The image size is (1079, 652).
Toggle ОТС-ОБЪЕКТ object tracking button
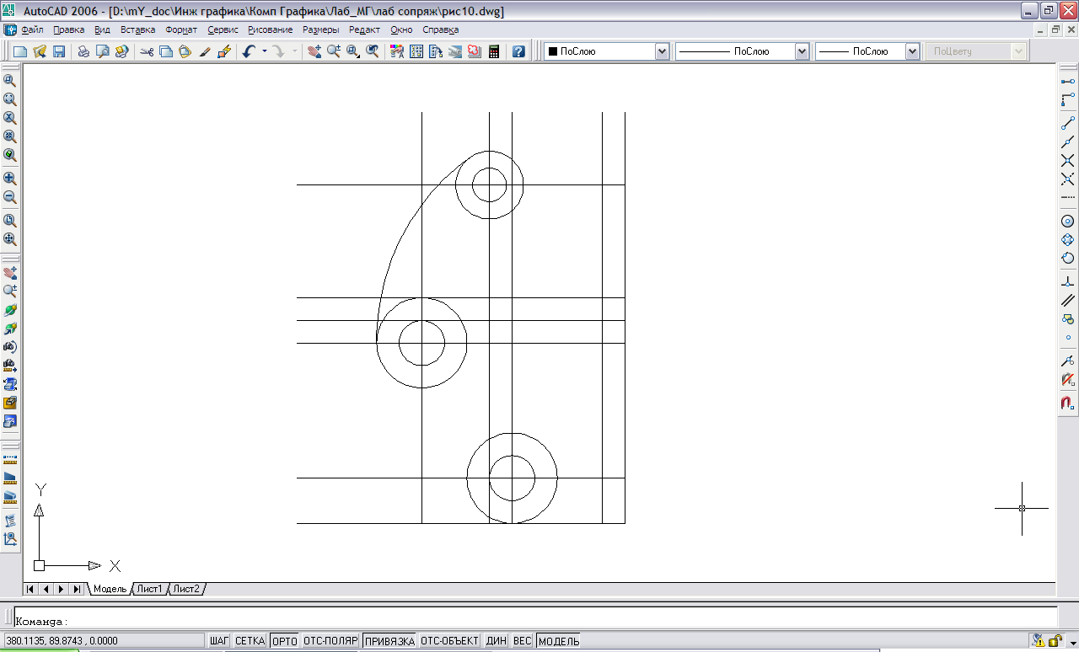(x=450, y=641)
